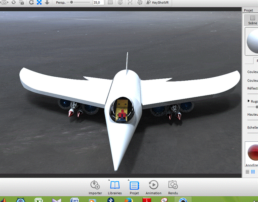Image resolution: width=258 pixels, height=202 pixels.
Task: Click the Echelle label in material panel
Action: tap(253, 128)
